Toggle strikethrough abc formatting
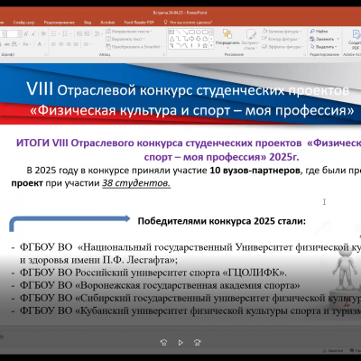 [7, 44]
